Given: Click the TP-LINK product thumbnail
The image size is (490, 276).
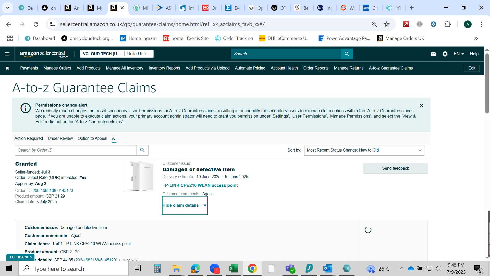Looking at the screenshot, I should pos(138,176).
